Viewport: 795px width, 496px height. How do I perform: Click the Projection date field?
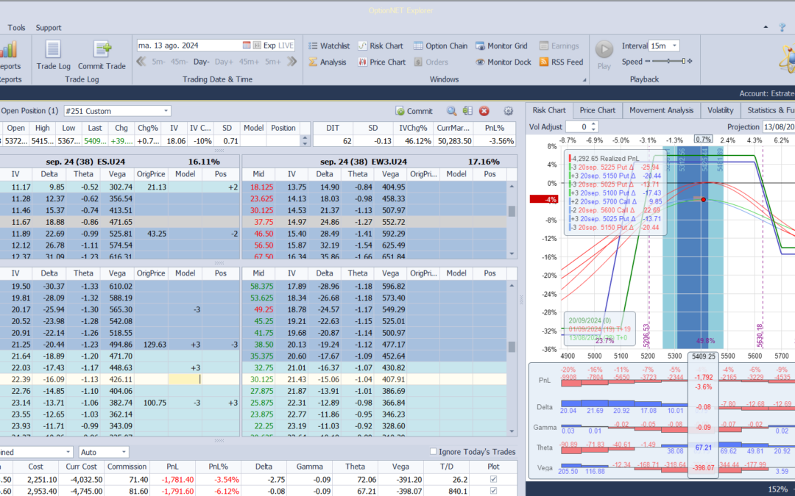pos(779,126)
